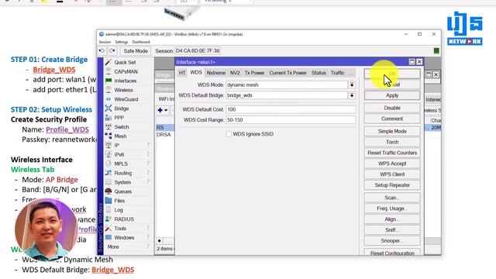Switch to the Nstreme tab

(216, 73)
